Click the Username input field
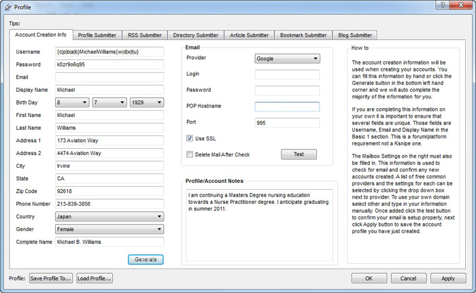 tap(109, 52)
